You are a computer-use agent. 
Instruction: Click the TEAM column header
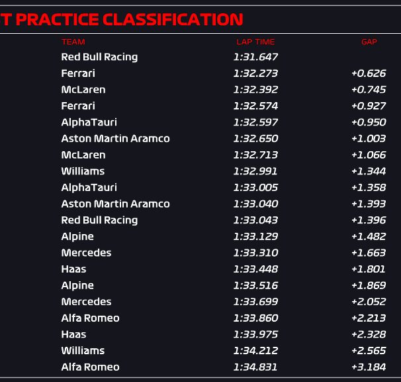tap(73, 42)
